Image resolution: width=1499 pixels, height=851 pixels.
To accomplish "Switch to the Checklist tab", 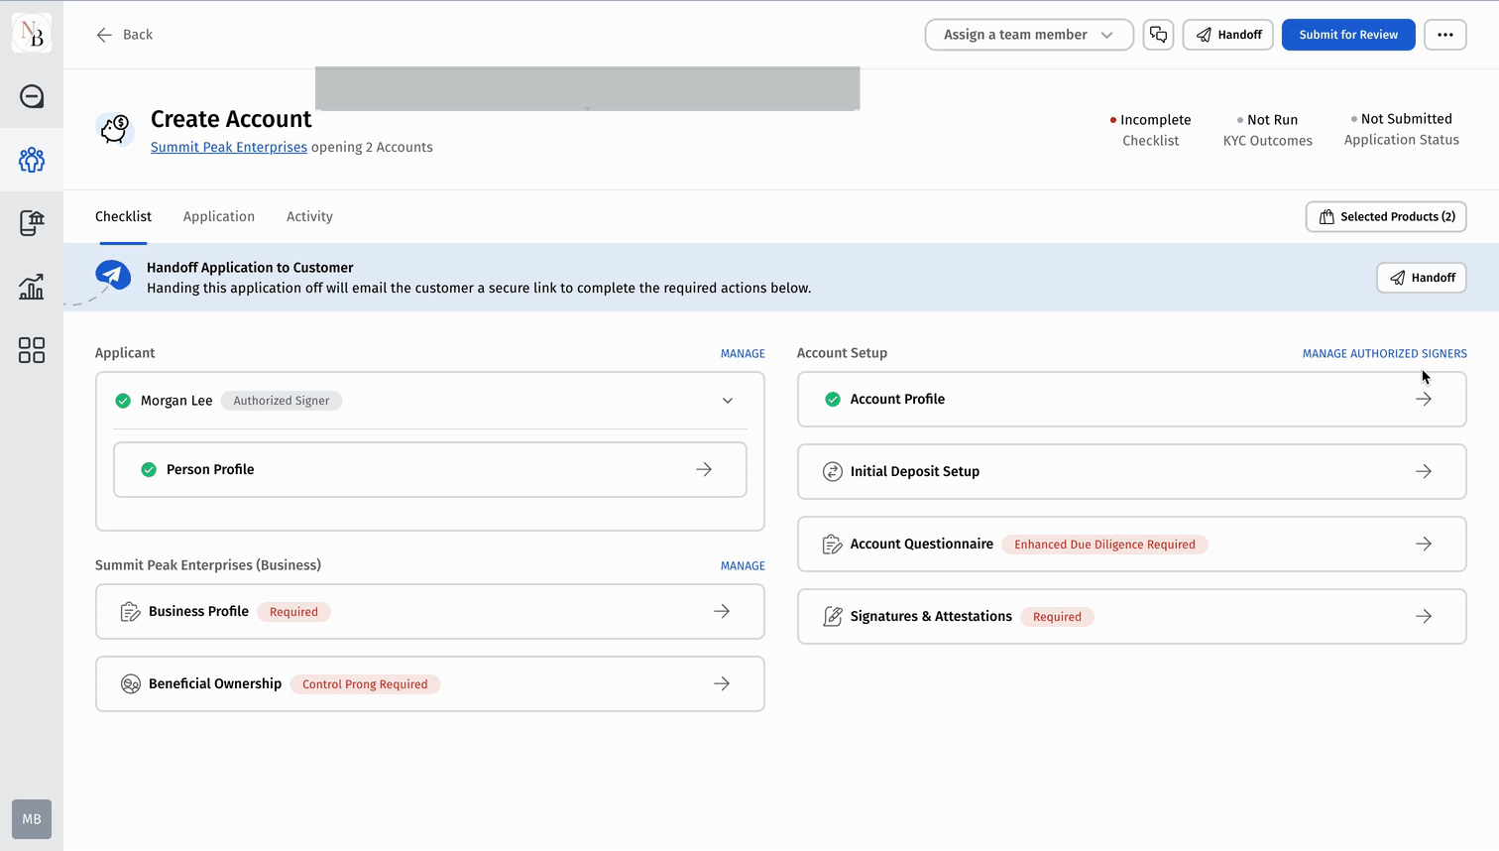I will point(123,216).
